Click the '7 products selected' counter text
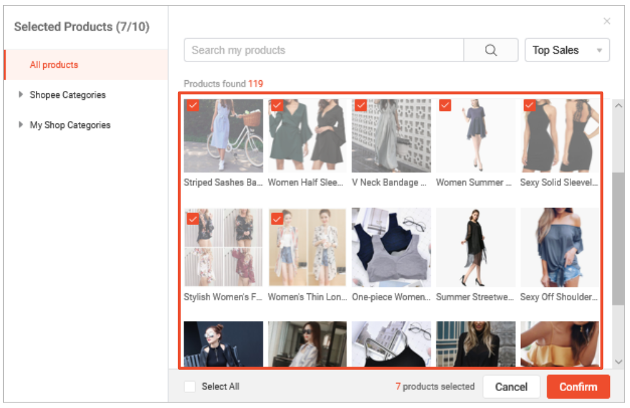 point(435,386)
